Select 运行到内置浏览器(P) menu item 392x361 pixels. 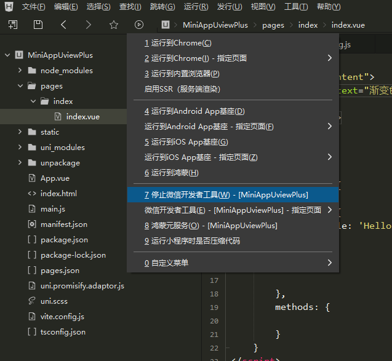(233, 74)
